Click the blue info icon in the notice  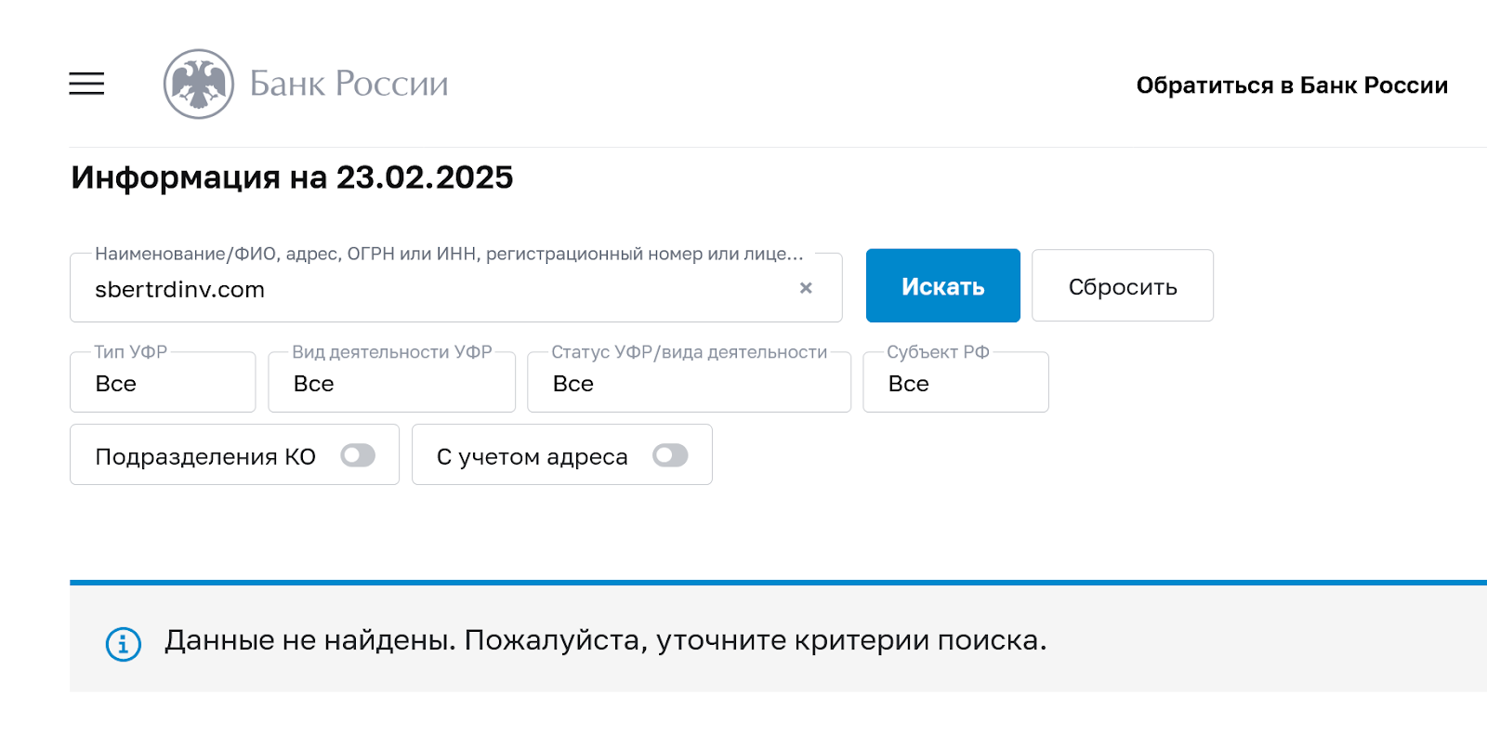point(124,644)
